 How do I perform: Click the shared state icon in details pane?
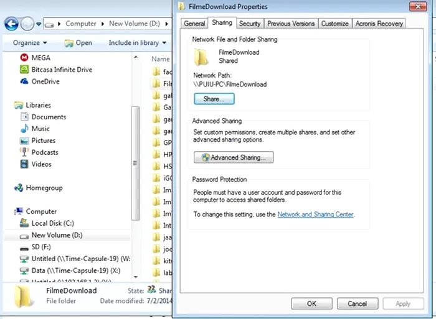[x=151, y=290]
